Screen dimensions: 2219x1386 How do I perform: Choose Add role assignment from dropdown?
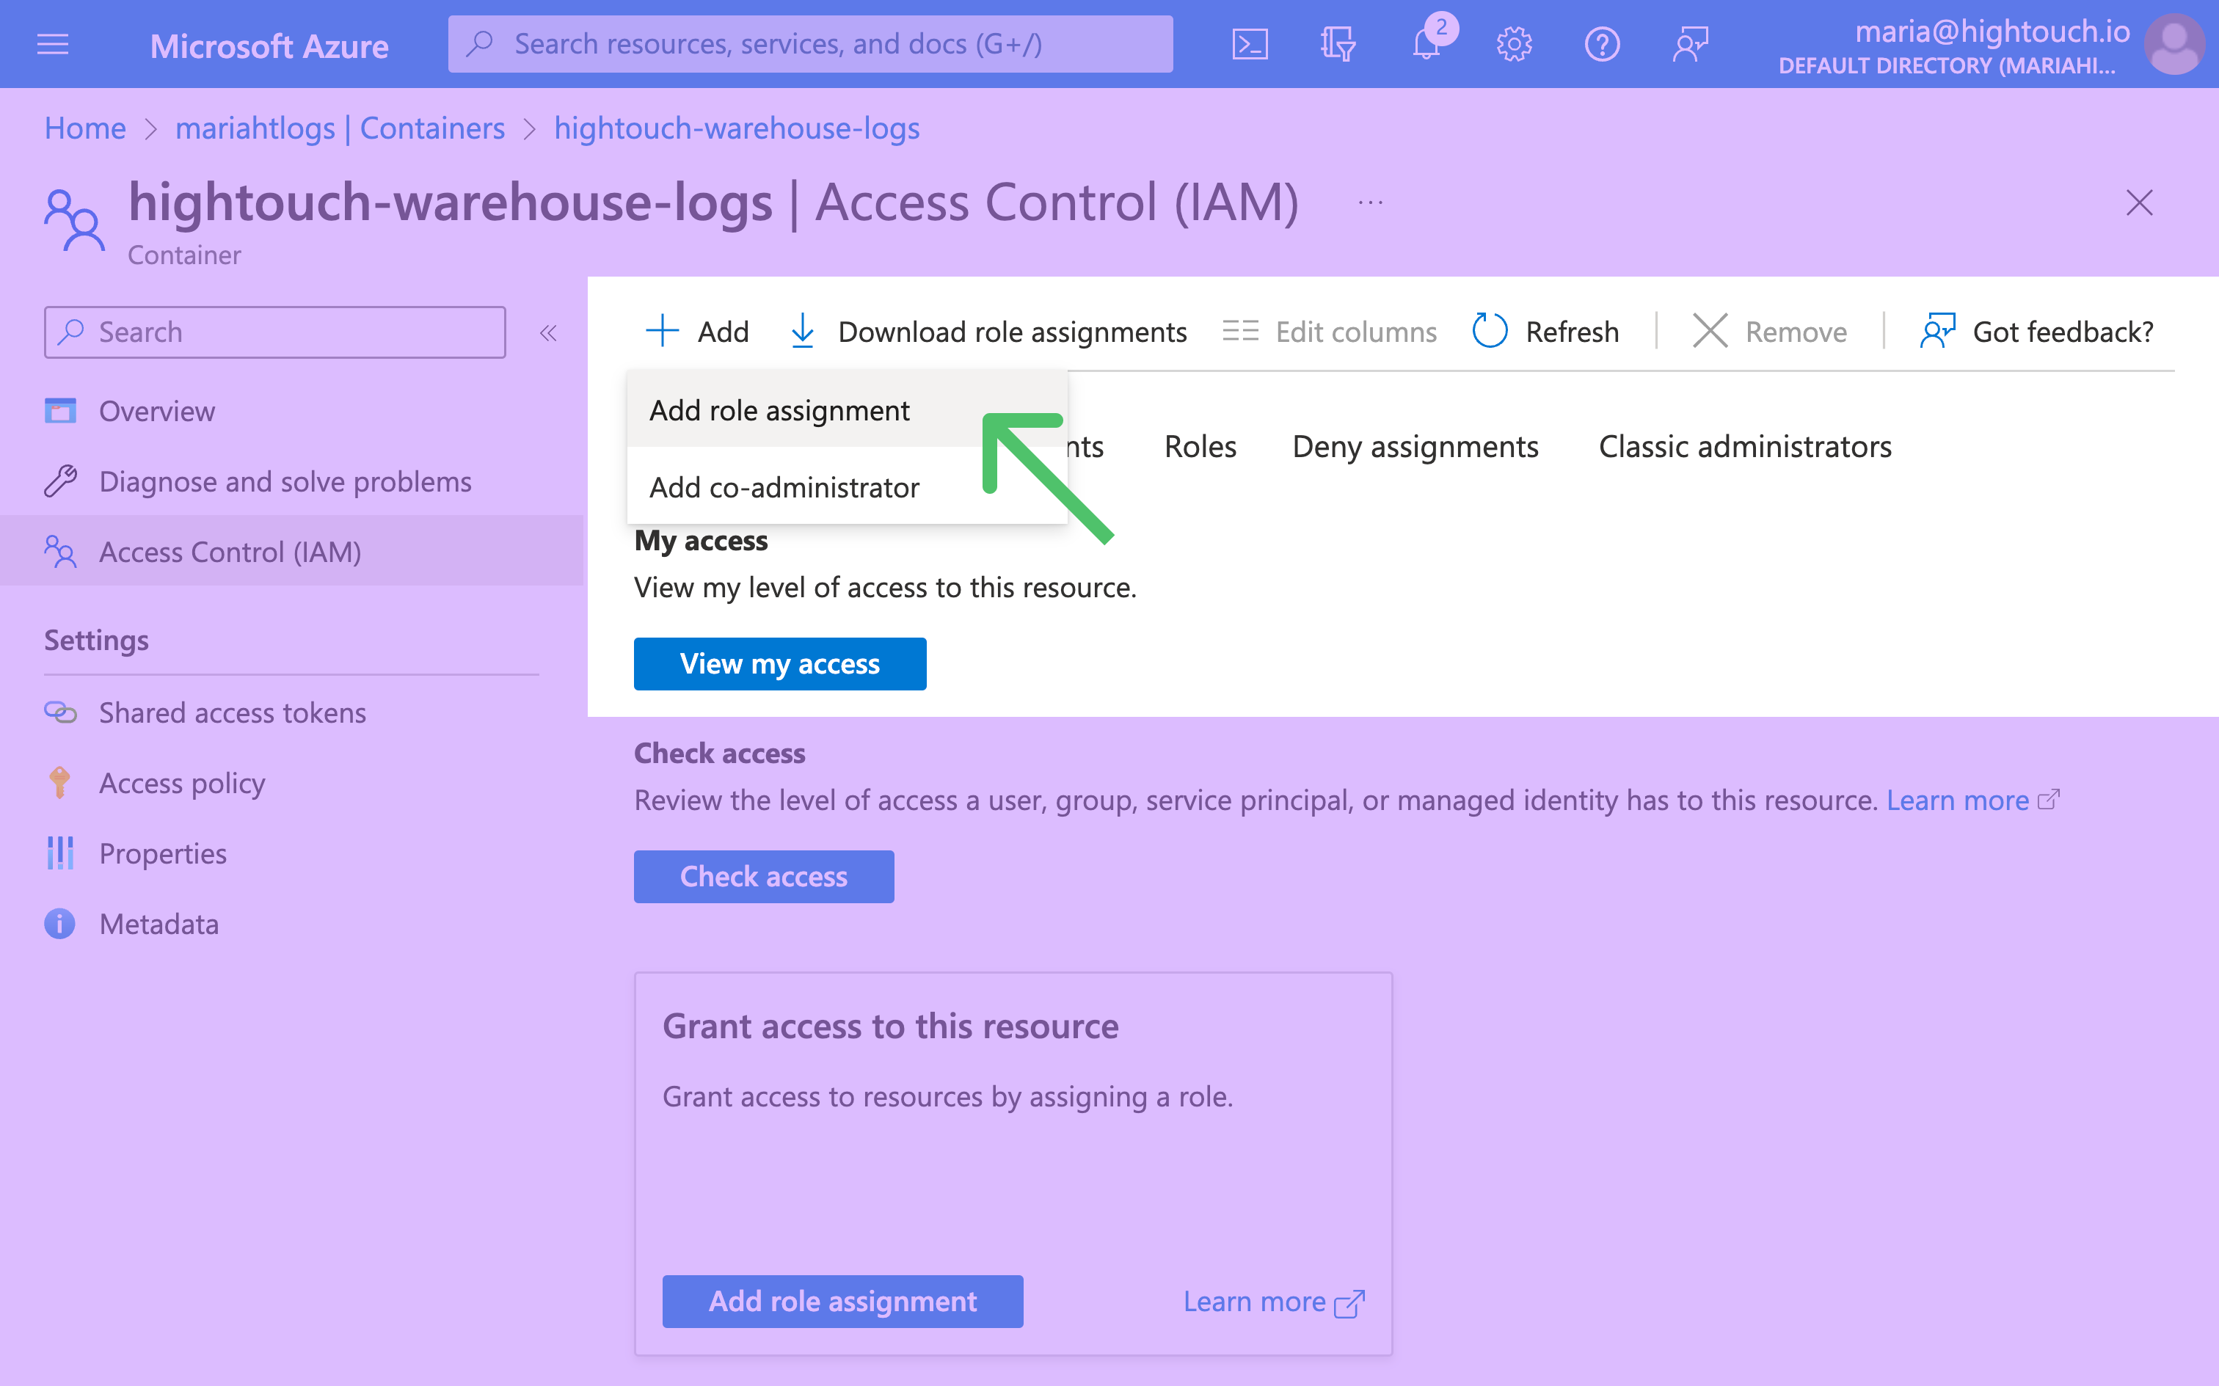point(847,409)
